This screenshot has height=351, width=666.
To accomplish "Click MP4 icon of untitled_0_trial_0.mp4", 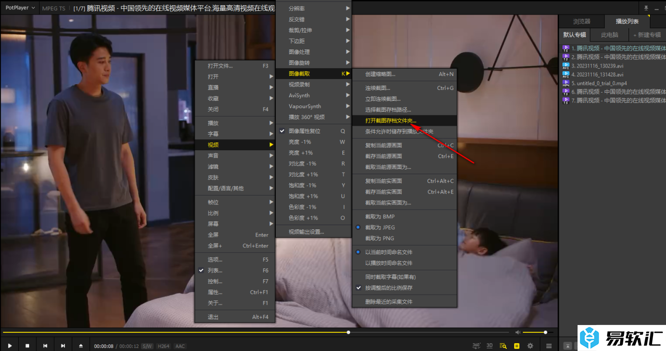I will (x=566, y=83).
